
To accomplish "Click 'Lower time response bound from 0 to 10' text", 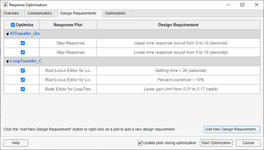I will 180,52.
